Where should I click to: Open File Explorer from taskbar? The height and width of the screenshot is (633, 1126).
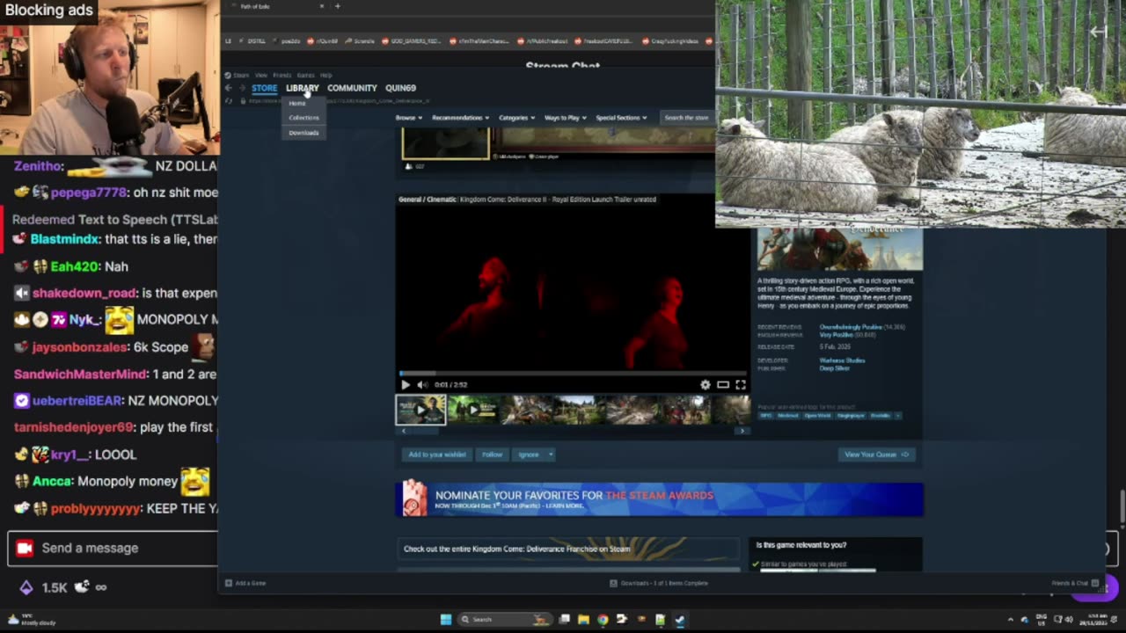tap(583, 619)
